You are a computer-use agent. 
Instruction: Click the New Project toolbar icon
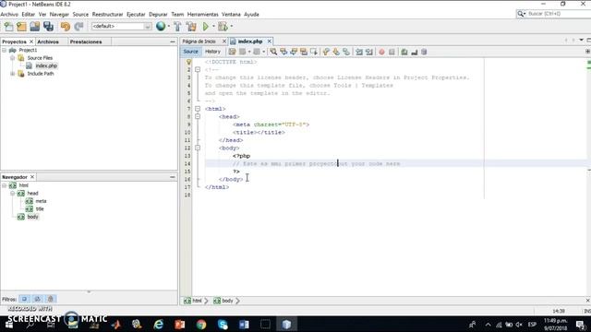[21, 27]
